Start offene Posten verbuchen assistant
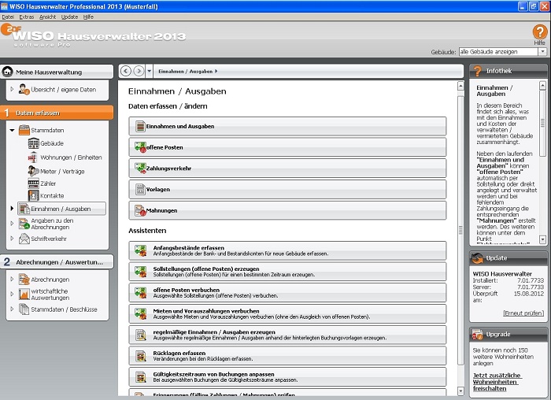Viewport: 551px width, 400px height. 287,293
